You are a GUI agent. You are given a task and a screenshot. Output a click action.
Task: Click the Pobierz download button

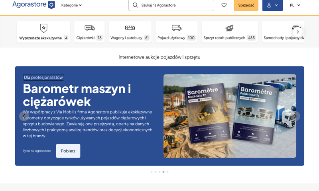coord(68,151)
